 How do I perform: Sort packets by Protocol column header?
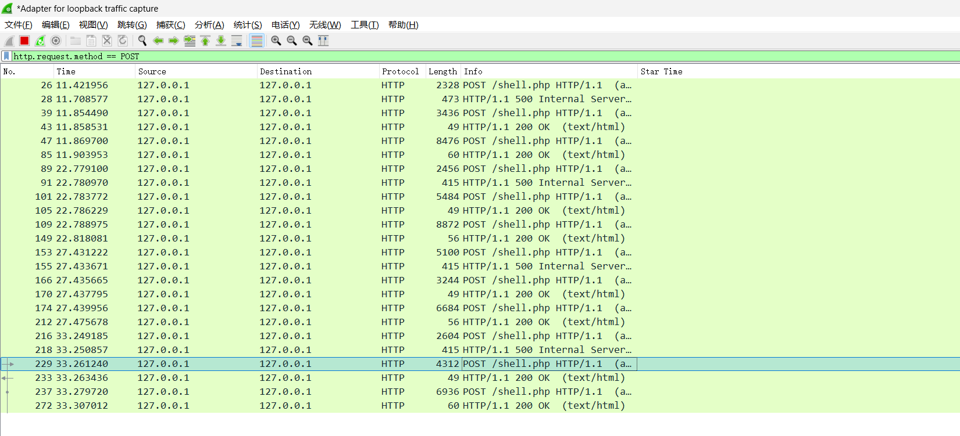tap(400, 71)
